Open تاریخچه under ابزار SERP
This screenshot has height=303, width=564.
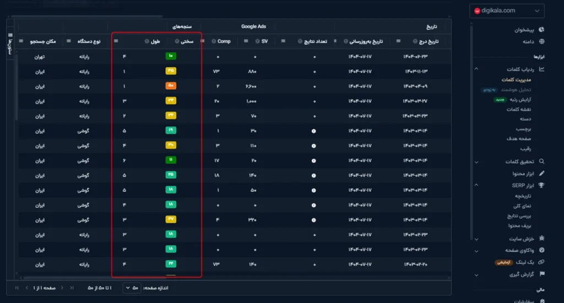[523, 196]
